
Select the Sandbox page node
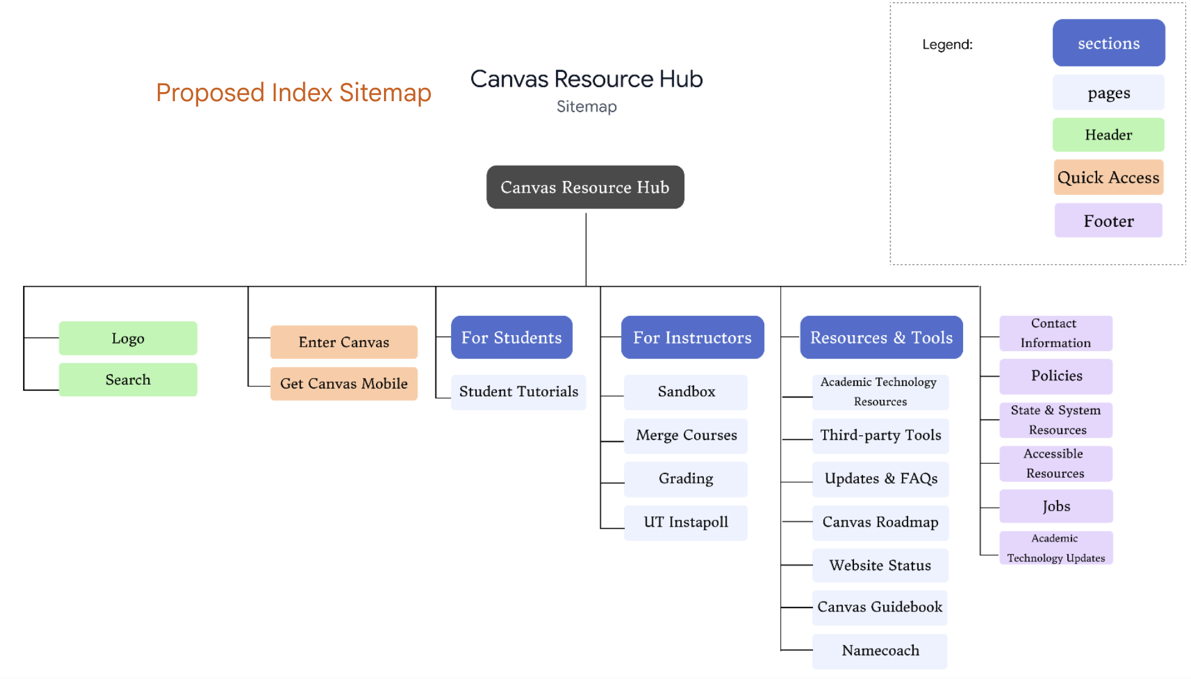686,391
